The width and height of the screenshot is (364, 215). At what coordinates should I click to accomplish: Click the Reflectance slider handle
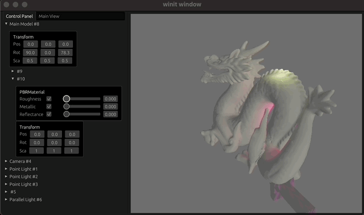pyautogui.click(x=67, y=114)
